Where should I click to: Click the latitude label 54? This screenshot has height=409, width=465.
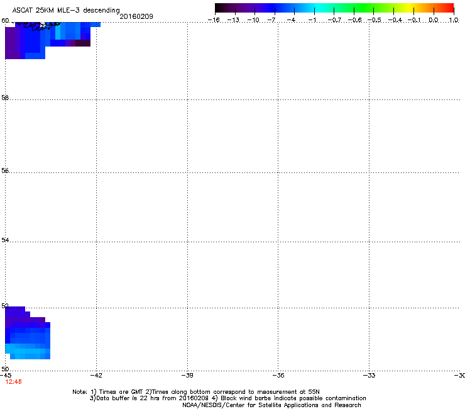(x=5, y=240)
